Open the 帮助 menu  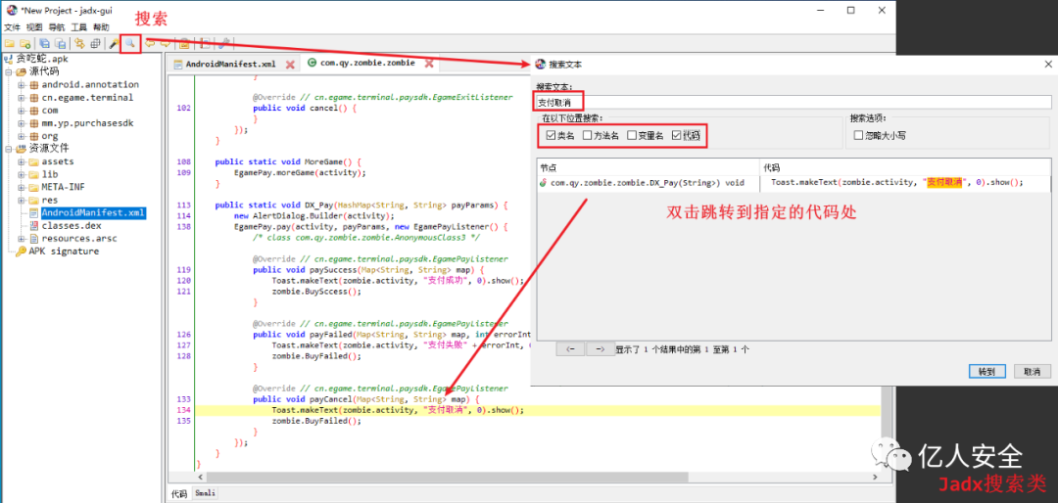[101, 27]
